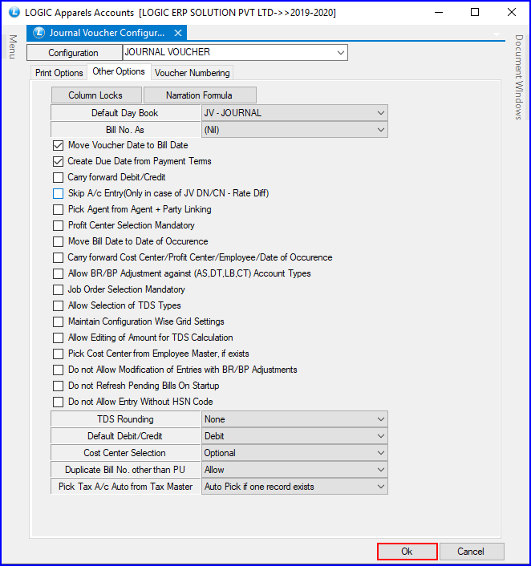The image size is (531, 566).
Task: Click the Cost Center Selection label button
Action: click(125, 453)
